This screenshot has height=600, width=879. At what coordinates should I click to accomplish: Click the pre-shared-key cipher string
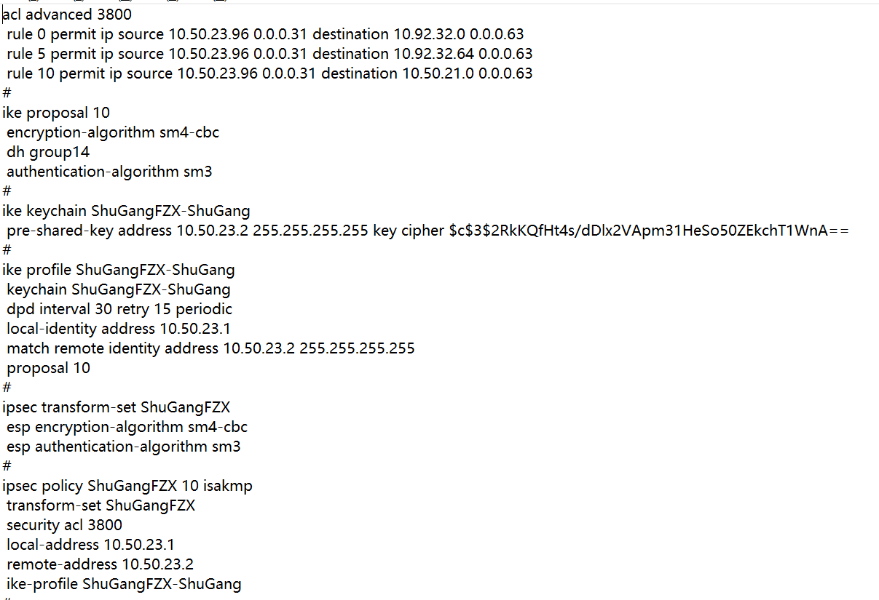[x=648, y=231]
